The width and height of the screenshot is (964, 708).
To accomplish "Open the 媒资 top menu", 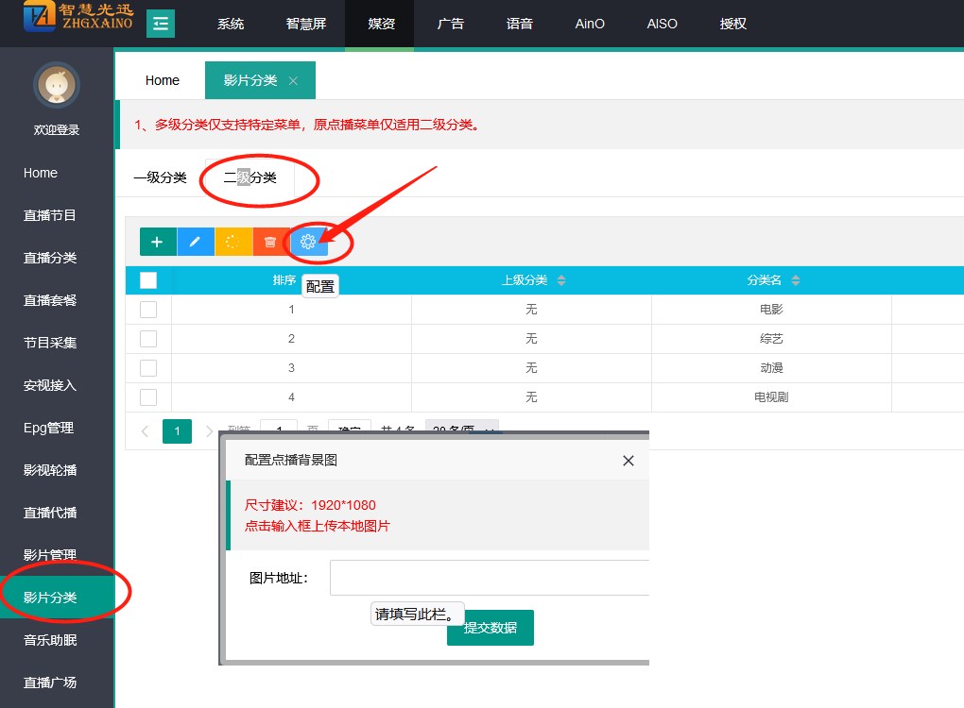I will pyautogui.click(x=379, y=24).
